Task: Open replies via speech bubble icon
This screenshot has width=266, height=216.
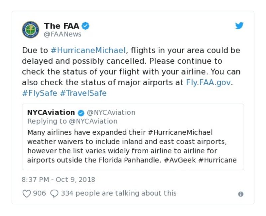Action: click(x=54, y=193)
